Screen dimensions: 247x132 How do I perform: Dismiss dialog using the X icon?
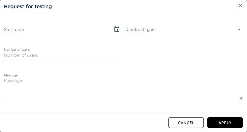click(240, 5)
